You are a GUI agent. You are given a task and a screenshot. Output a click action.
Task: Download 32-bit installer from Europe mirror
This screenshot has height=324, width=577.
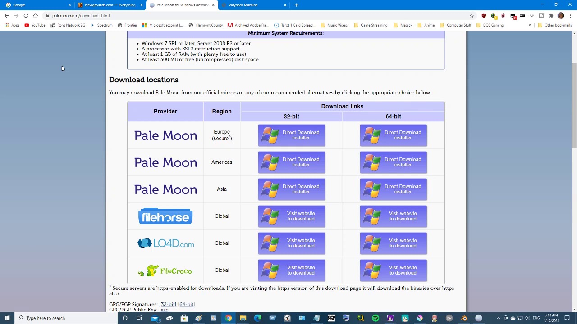coord(292,135)
